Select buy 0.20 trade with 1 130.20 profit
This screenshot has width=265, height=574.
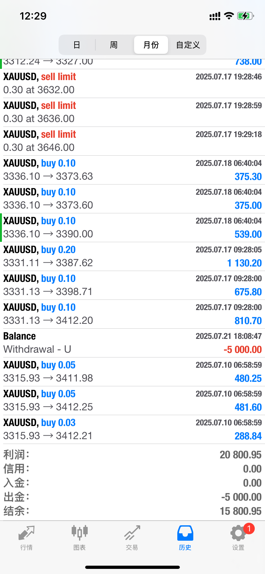(x=132, y=256)
